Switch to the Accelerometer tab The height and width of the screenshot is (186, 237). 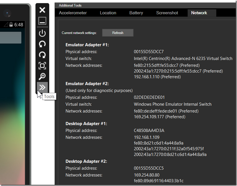coord(73,13)
